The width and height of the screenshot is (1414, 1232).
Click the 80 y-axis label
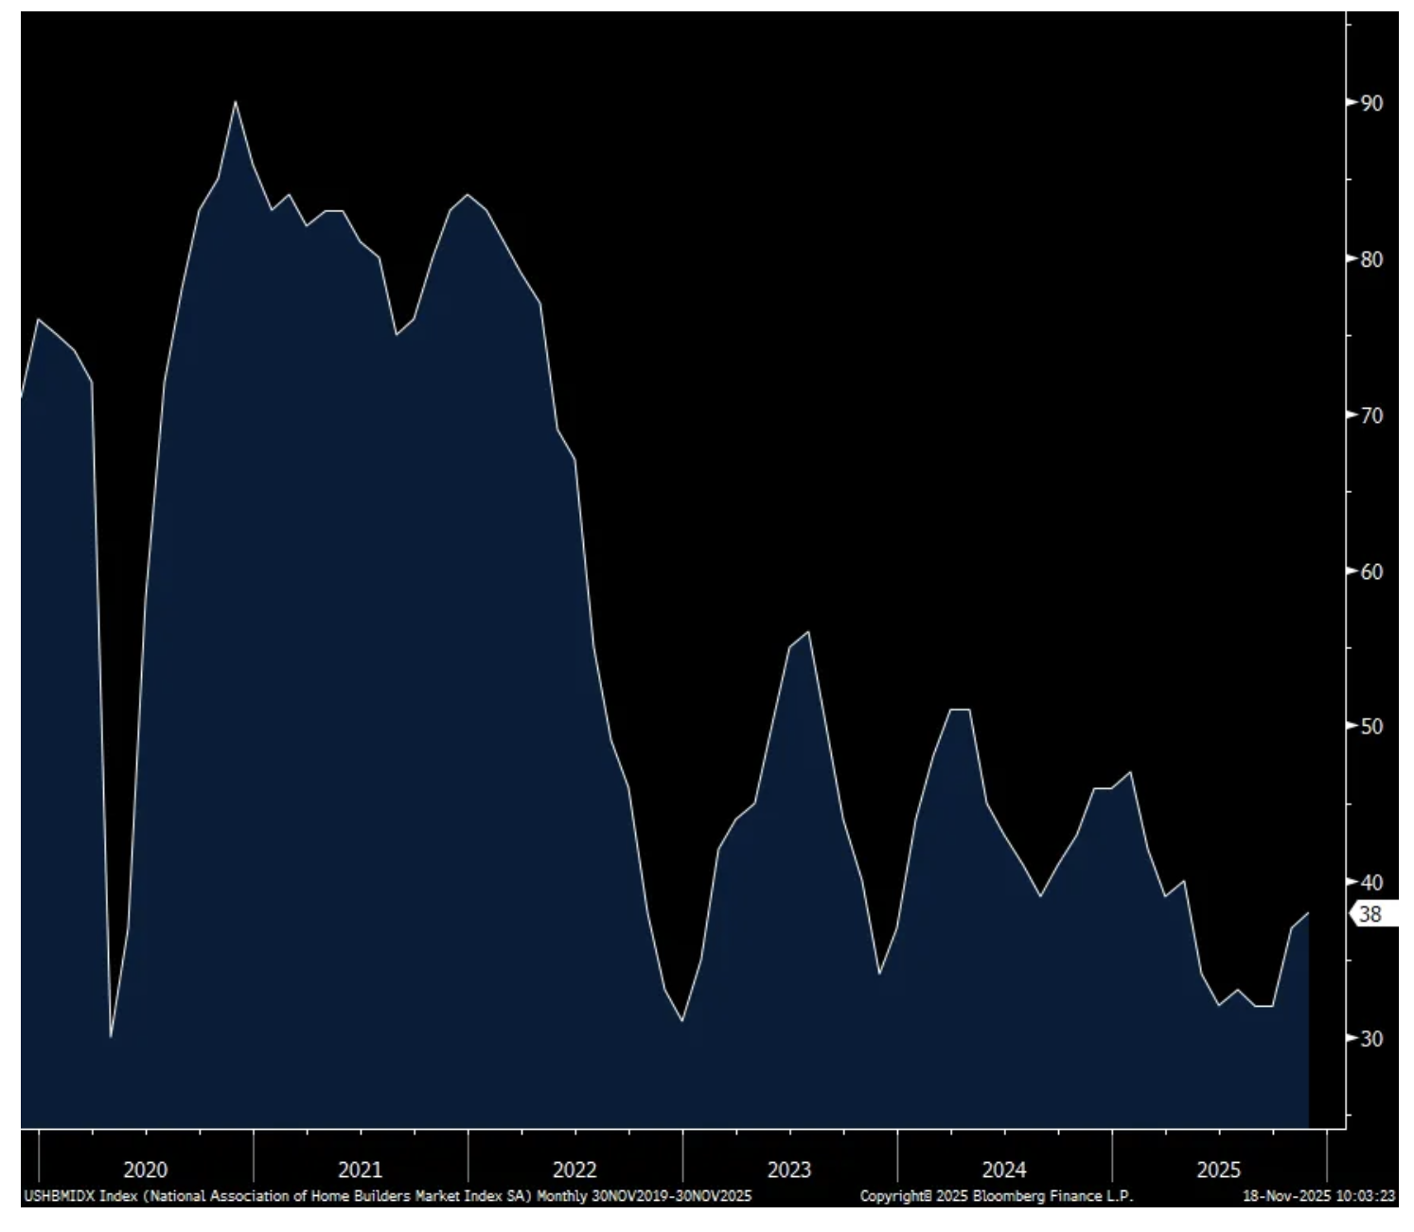tap(1370, 258)
